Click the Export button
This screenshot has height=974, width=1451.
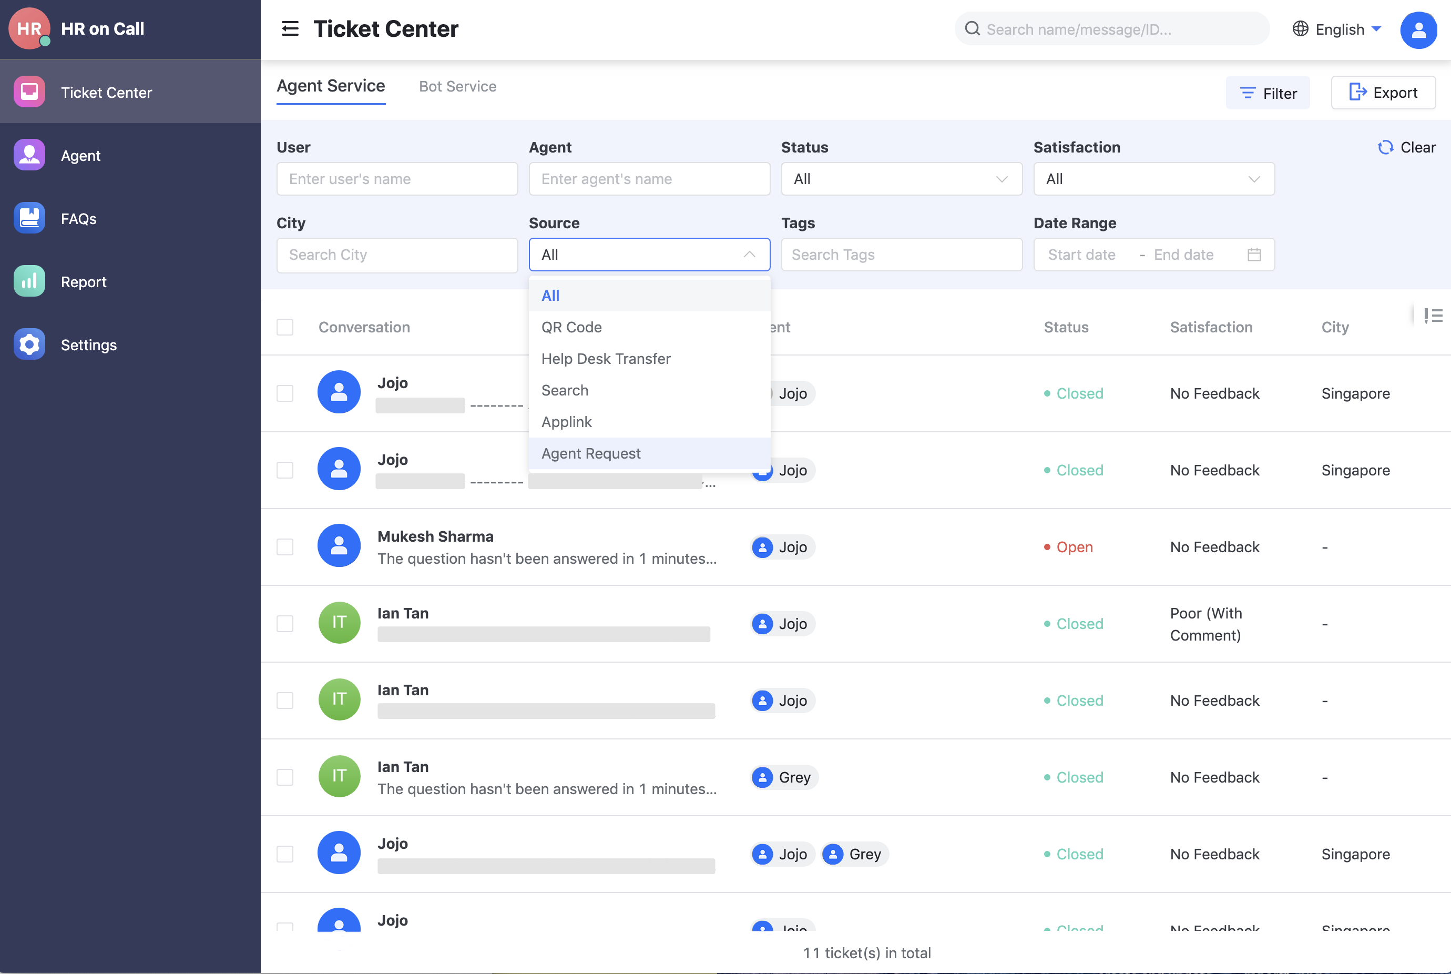click(1383, 93)
